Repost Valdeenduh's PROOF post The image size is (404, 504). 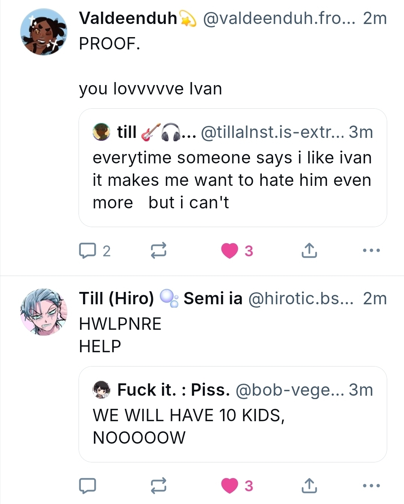click(x=158, y=251)
